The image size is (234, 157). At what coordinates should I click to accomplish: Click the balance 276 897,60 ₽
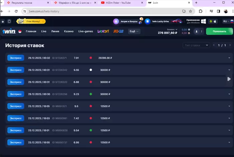pyautogui.click(x=167, y=33)
